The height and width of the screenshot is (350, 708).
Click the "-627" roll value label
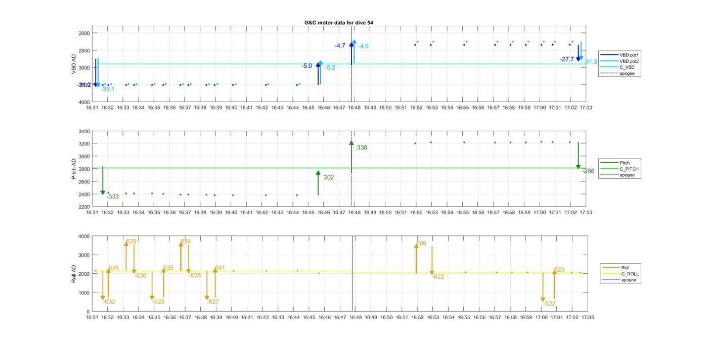pos(213,302)
